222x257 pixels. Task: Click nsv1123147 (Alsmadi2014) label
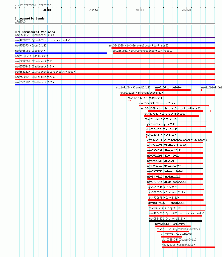[145, 98]
